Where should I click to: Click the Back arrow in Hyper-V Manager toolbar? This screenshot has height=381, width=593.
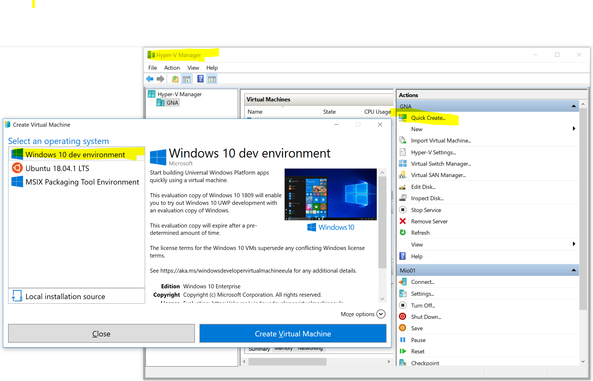150,79
